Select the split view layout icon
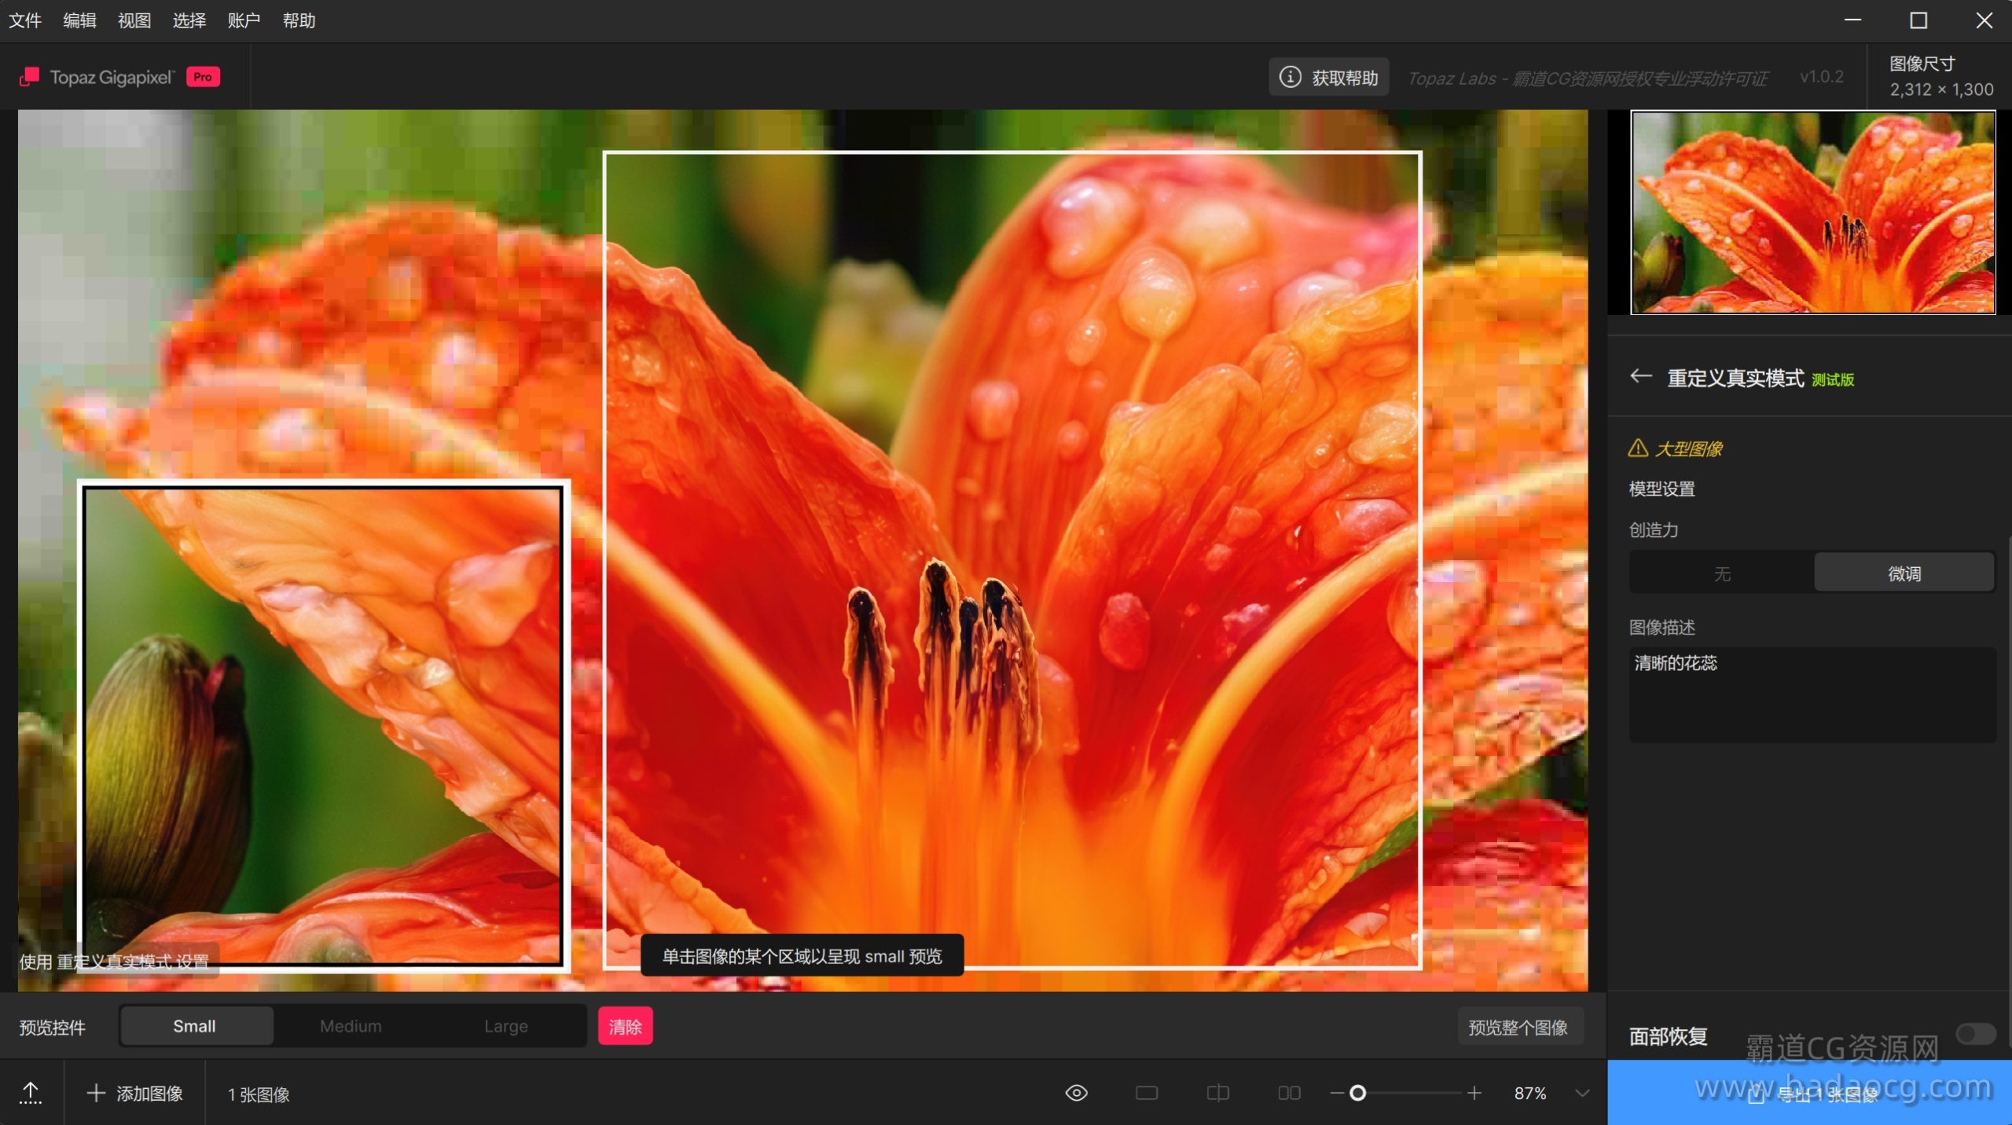Viewport: 2012px width, 1125px height. point(1217,1093)
